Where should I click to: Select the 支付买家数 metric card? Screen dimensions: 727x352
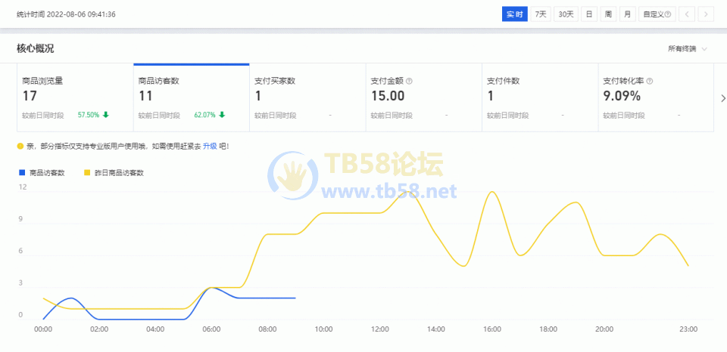pyautogui.click(x=307, y=98)
